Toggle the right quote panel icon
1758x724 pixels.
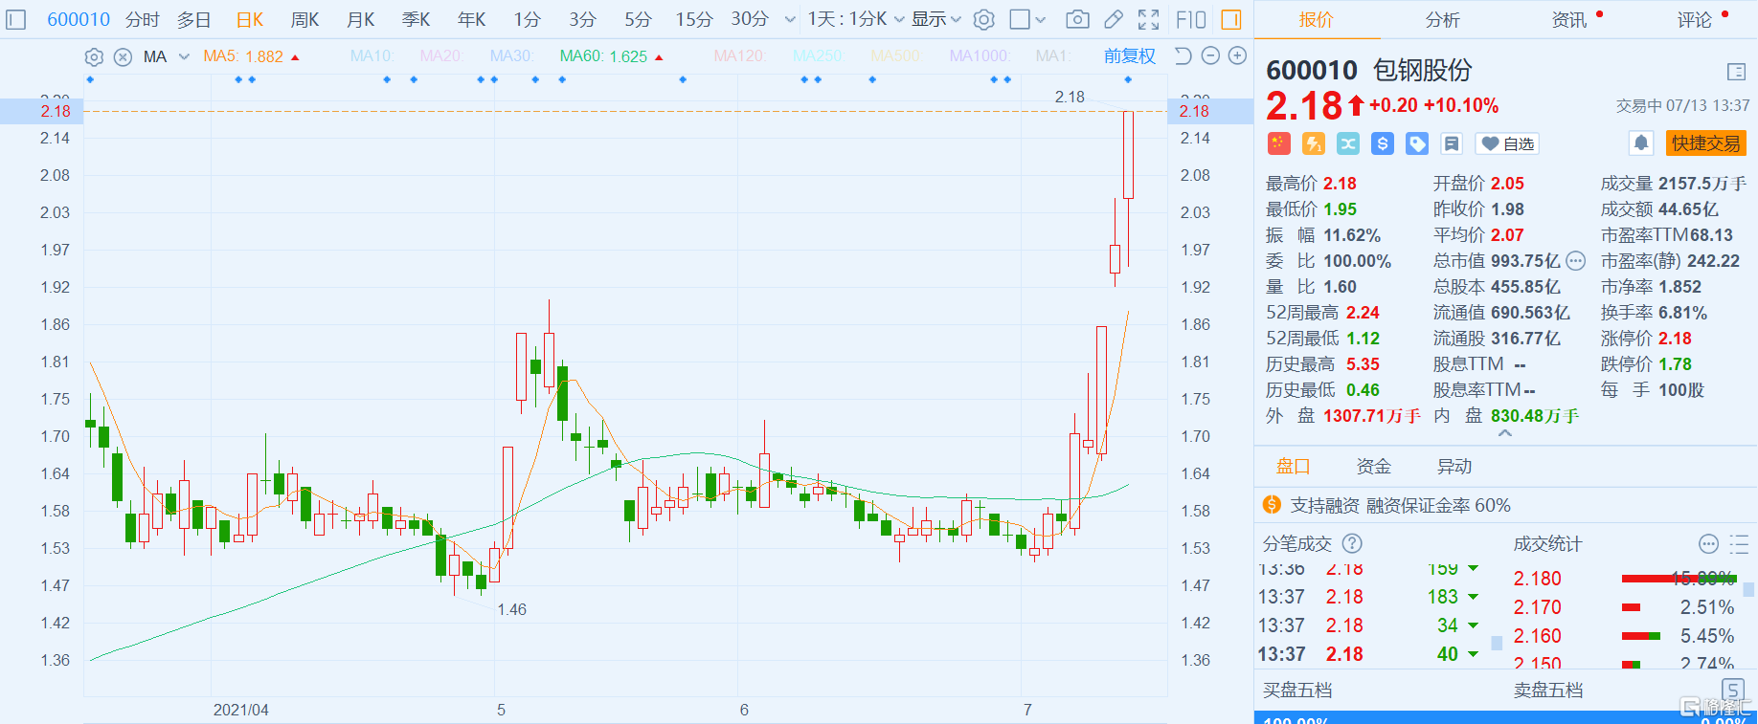(1231, 19)
